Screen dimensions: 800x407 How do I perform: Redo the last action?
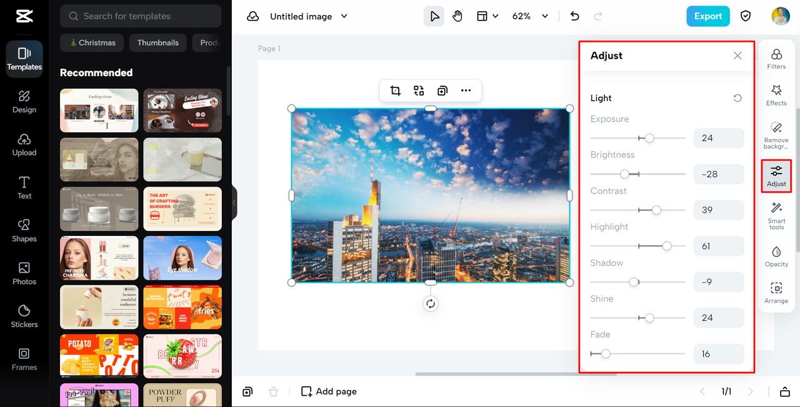598,17
